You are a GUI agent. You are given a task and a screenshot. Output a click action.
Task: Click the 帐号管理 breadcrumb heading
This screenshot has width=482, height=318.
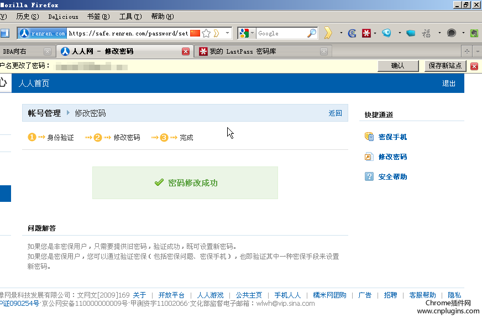tap(44, 113)
